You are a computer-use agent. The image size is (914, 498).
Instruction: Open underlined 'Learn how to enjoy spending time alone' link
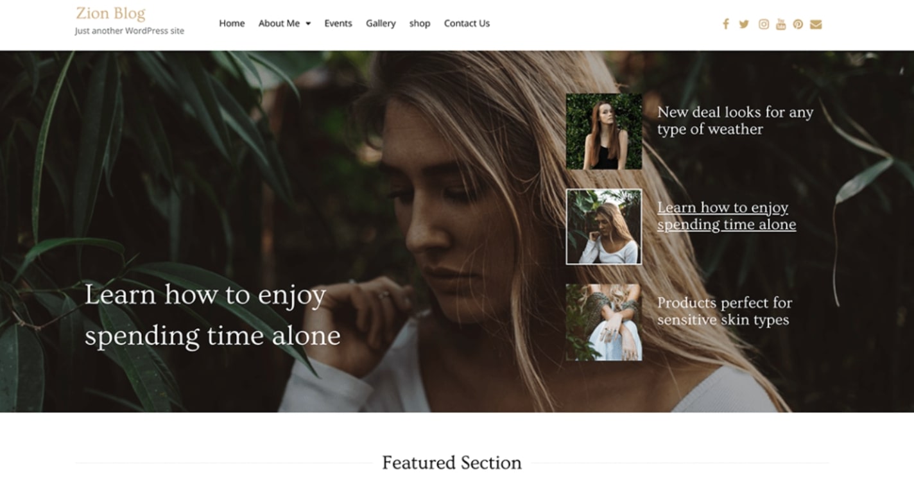[x=727, y=216]
